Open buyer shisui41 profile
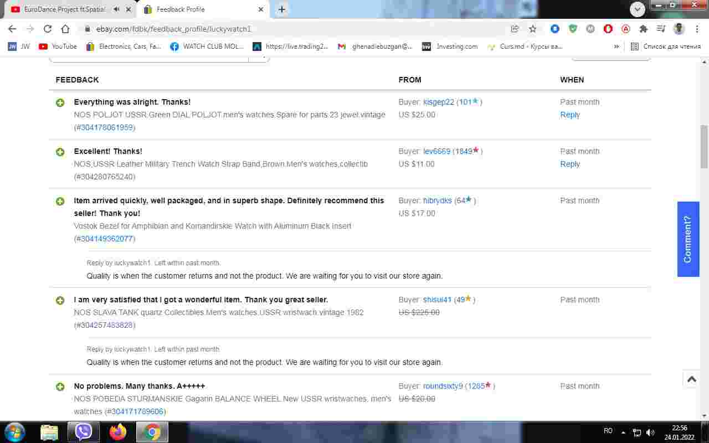Screen dimensions: 709x443 click(438, 300)
